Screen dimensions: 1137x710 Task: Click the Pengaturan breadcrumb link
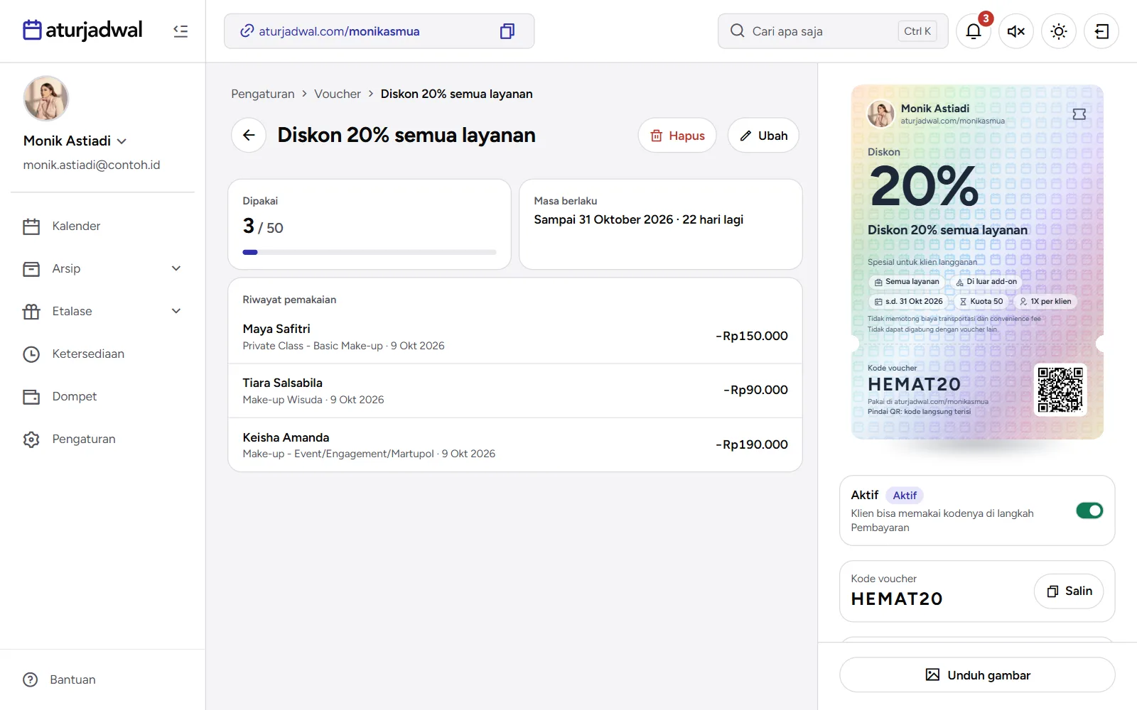tap(262, 94)
